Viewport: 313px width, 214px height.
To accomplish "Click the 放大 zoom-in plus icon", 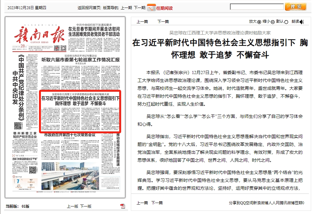I will coord(259,22).
